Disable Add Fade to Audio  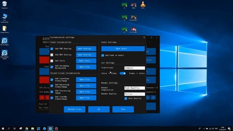coord(103,55)
